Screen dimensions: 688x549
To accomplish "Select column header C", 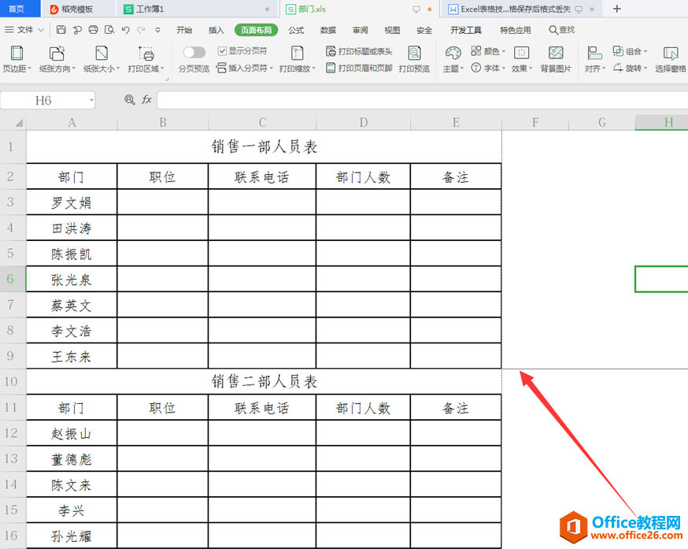I will (x=262, y=123).
